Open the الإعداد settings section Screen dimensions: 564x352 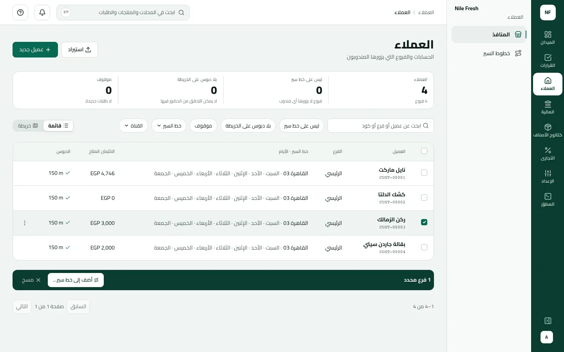[x=548, y=176]
